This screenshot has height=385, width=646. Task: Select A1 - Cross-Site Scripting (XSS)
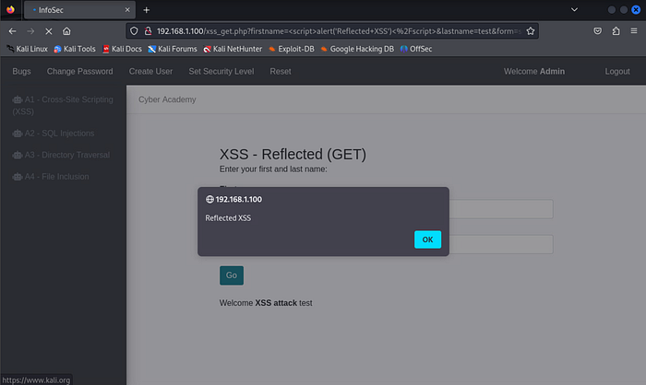tap(63, 105)
